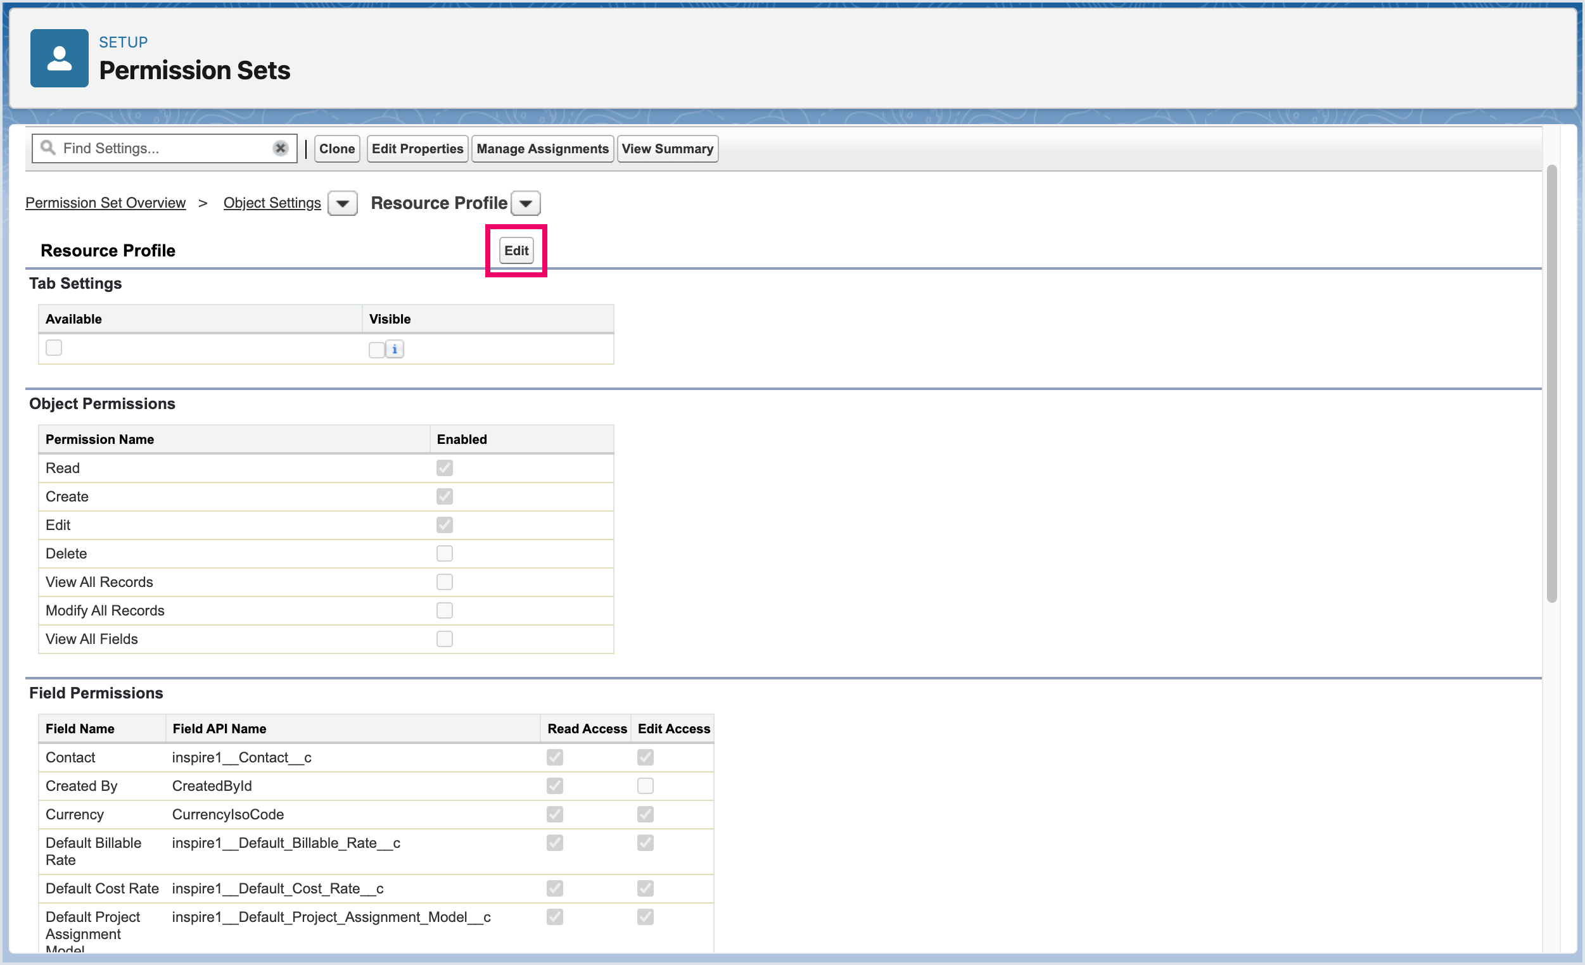Click the search magnifier icon
1585x965 pixels.
click(x=48, y=148)
